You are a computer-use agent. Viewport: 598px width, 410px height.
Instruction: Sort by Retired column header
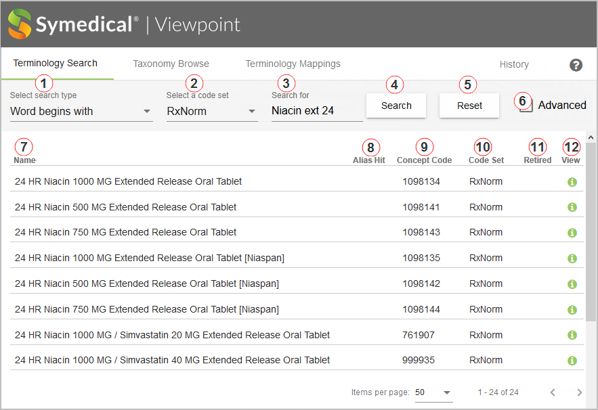pos(537,160)
